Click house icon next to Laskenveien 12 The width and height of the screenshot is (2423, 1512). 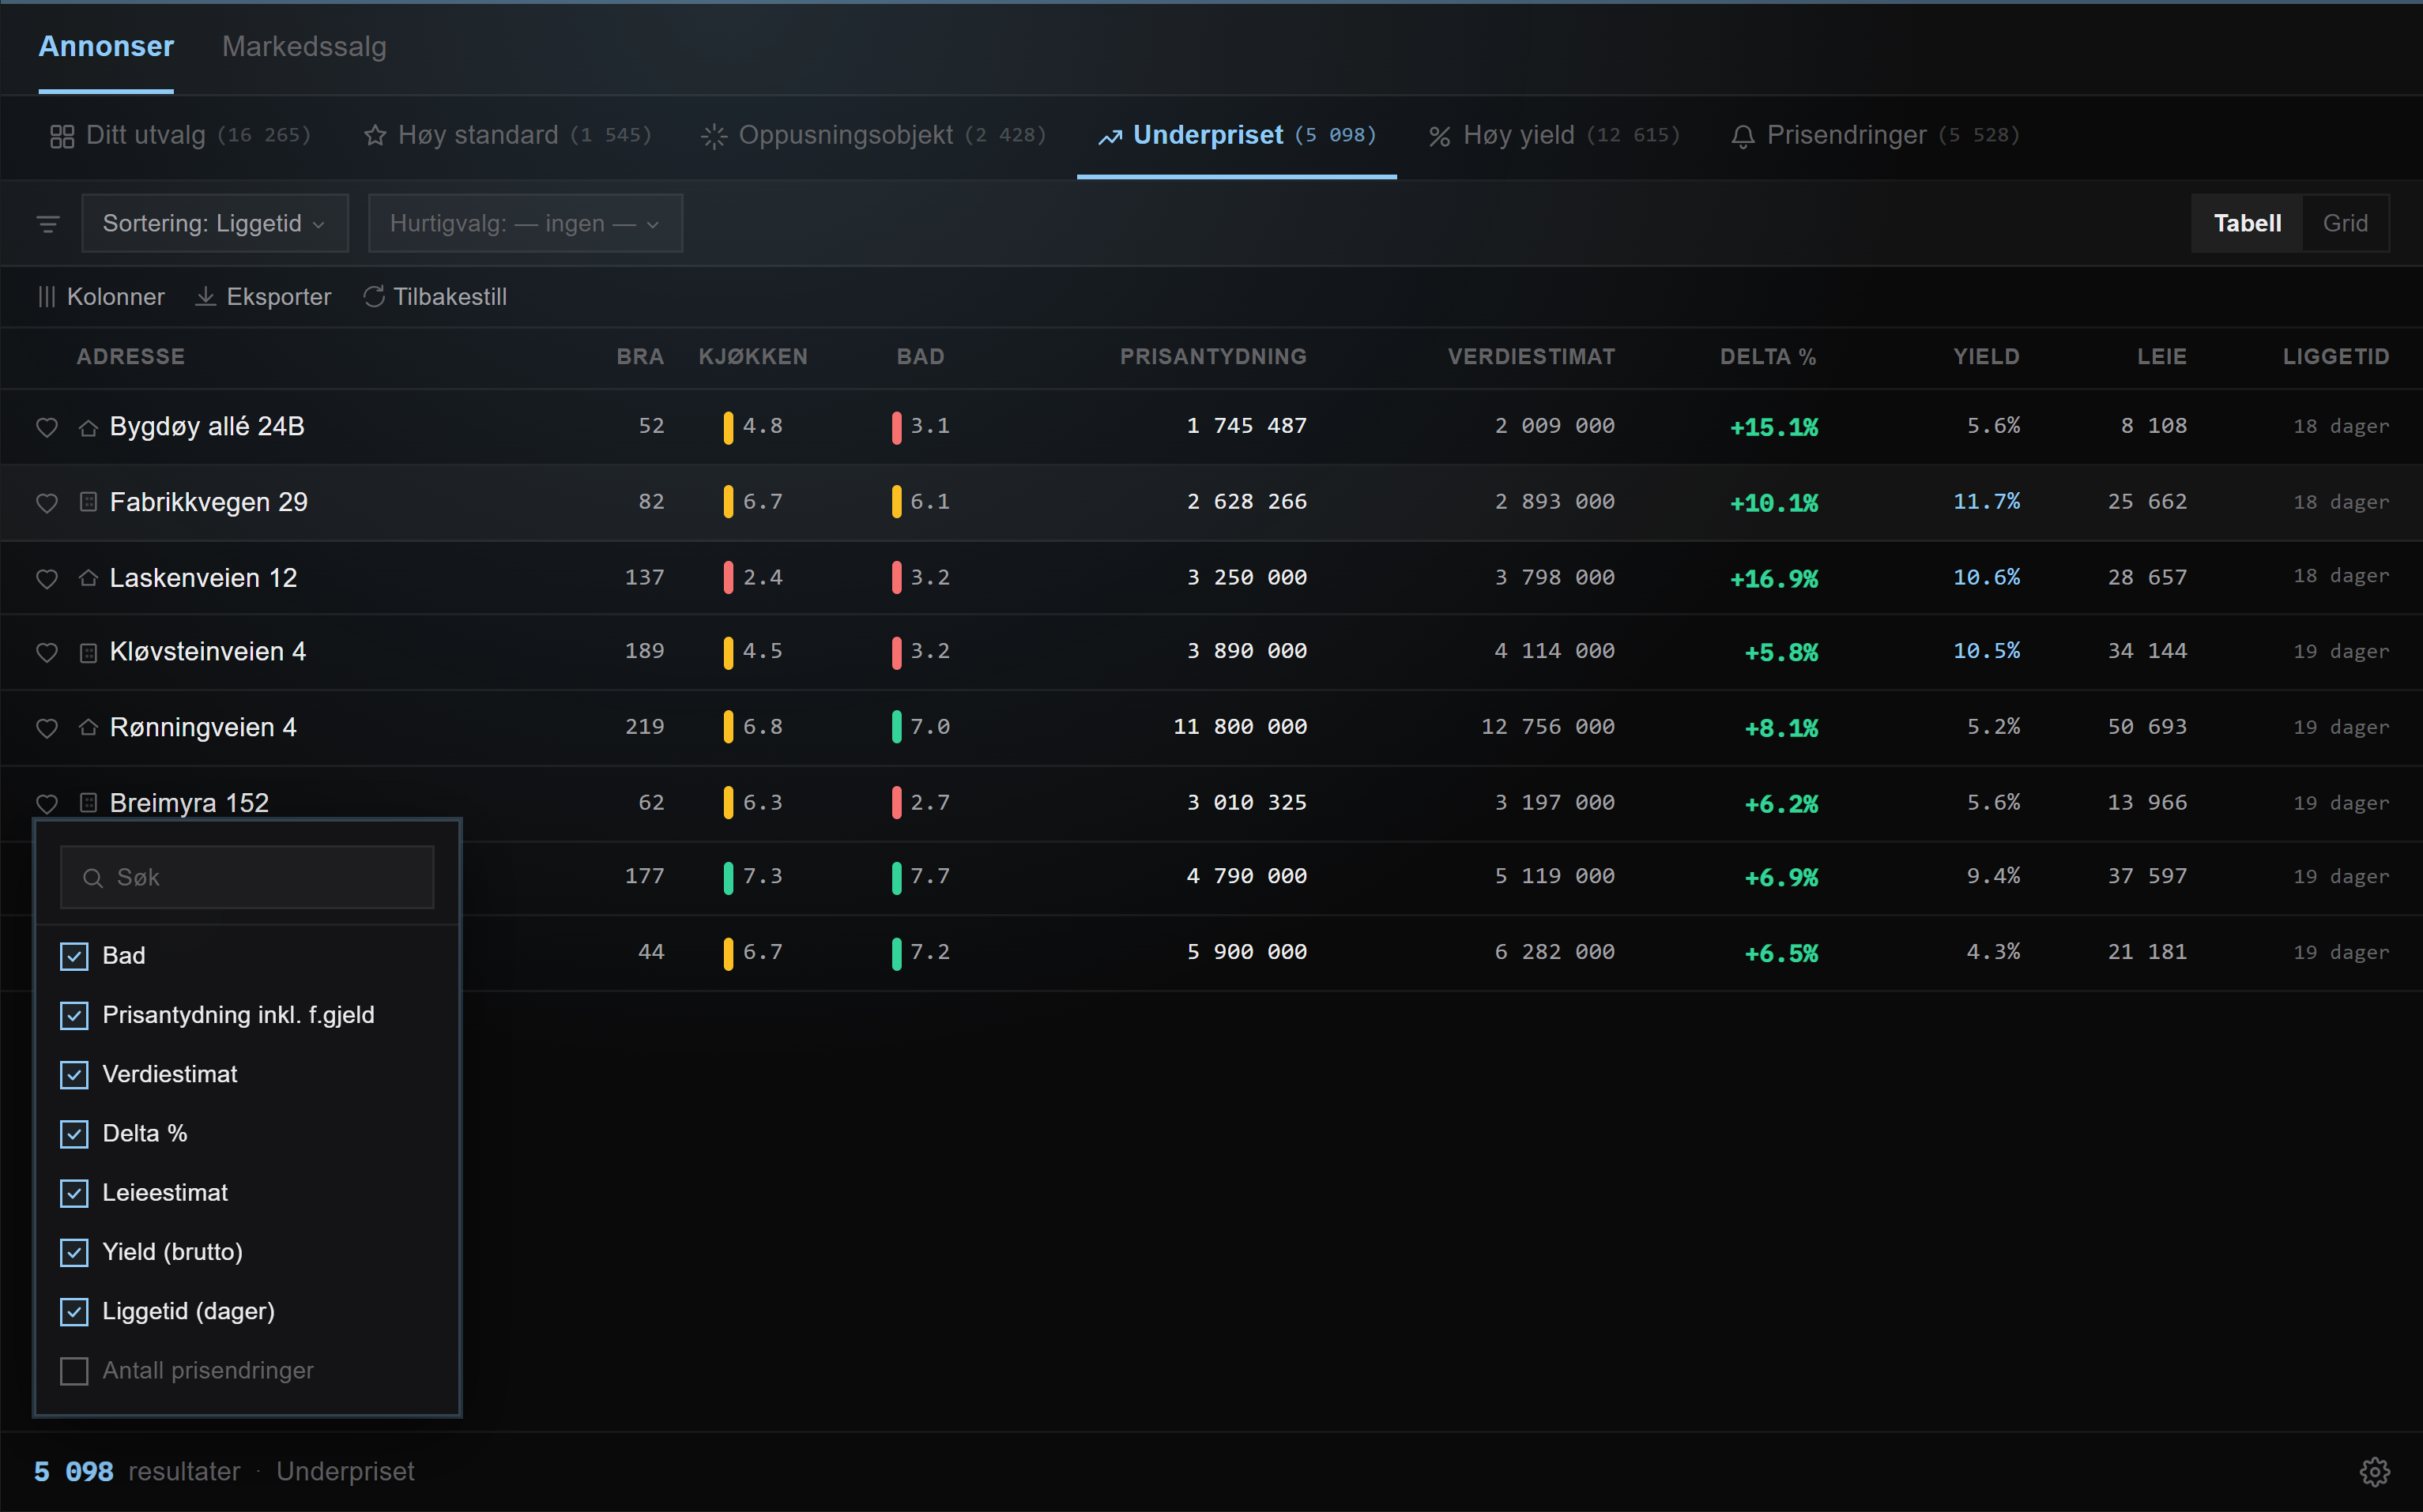click(x=88, y=578)
